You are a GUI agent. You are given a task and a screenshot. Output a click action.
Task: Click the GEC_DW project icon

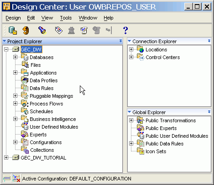(16, 49)
